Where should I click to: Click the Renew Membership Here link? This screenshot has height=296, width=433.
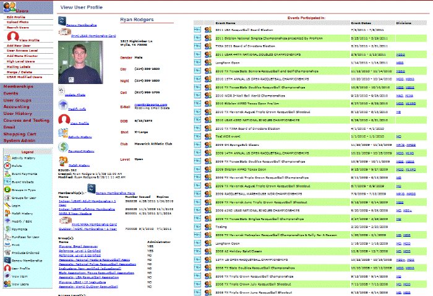116,193
